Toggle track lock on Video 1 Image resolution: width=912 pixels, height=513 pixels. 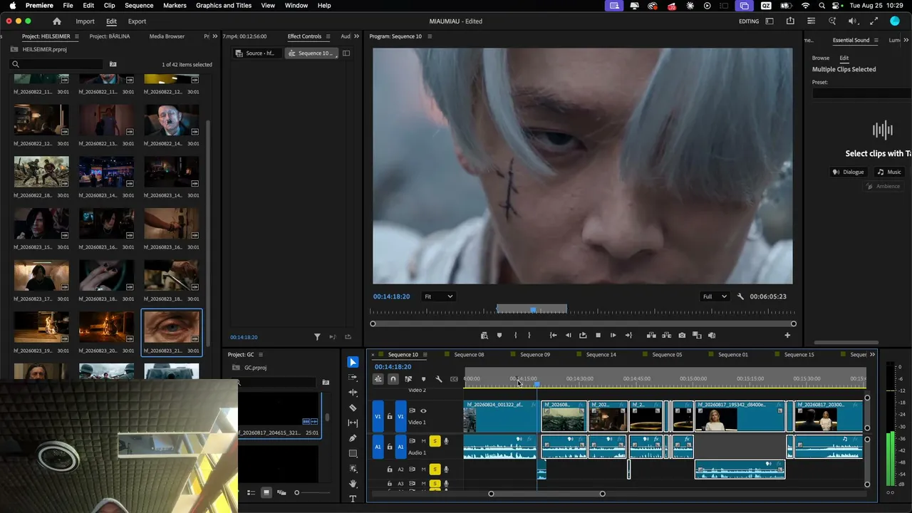(x=389, y=416)
